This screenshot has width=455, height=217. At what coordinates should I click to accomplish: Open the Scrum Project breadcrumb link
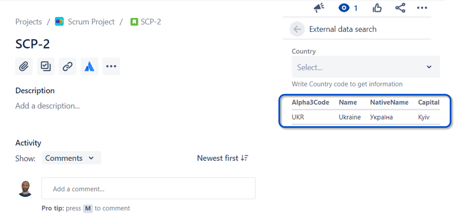91,22
